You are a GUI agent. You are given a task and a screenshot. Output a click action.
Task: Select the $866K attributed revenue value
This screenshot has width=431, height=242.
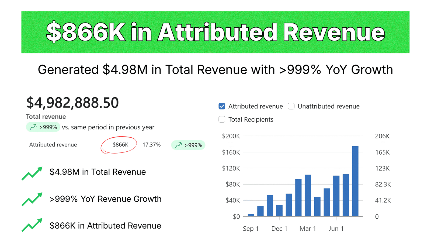click(120, 145)
